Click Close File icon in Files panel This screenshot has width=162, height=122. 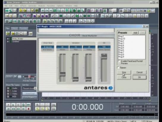click(x=13, y=33)
